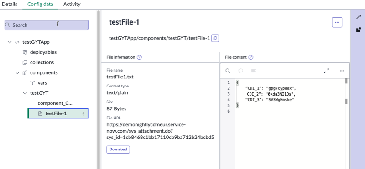Expand the file content editor to fullscreen
Image resolution: width=365 pixels, height=169 pixels.
click(326, 71)
